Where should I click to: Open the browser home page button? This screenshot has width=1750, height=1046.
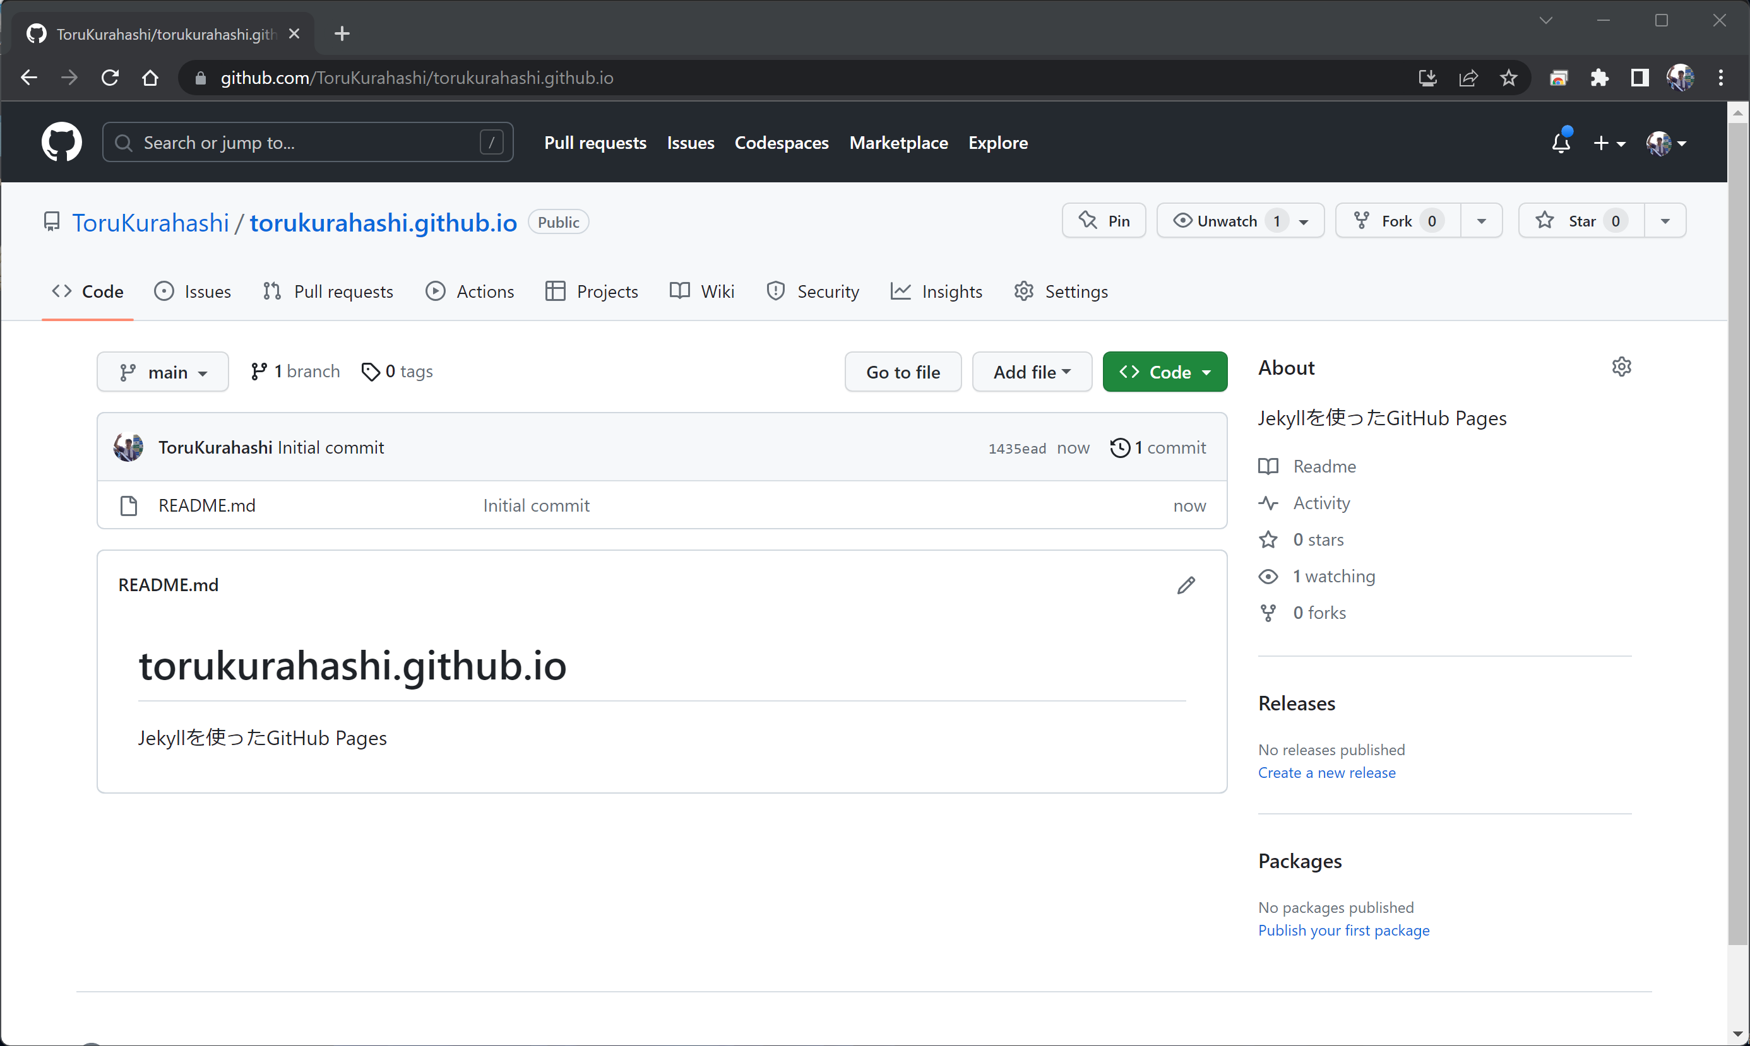[x=150, y=78]
